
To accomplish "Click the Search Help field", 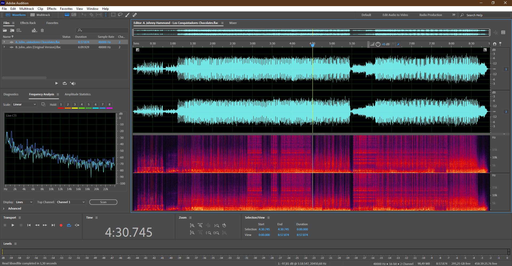I will pyautogui.click(x=485, y=15).
